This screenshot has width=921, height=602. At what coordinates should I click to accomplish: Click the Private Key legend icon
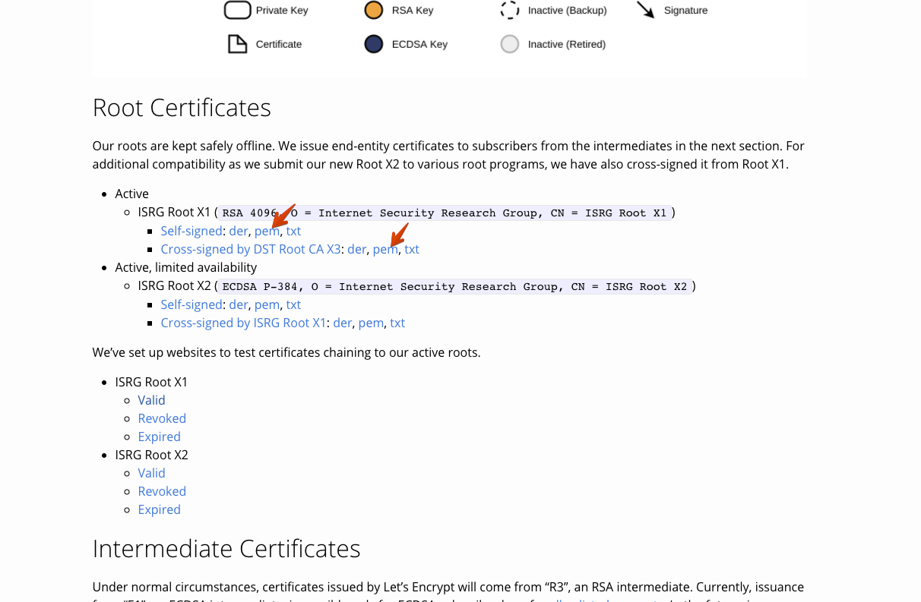coord(237,10)
